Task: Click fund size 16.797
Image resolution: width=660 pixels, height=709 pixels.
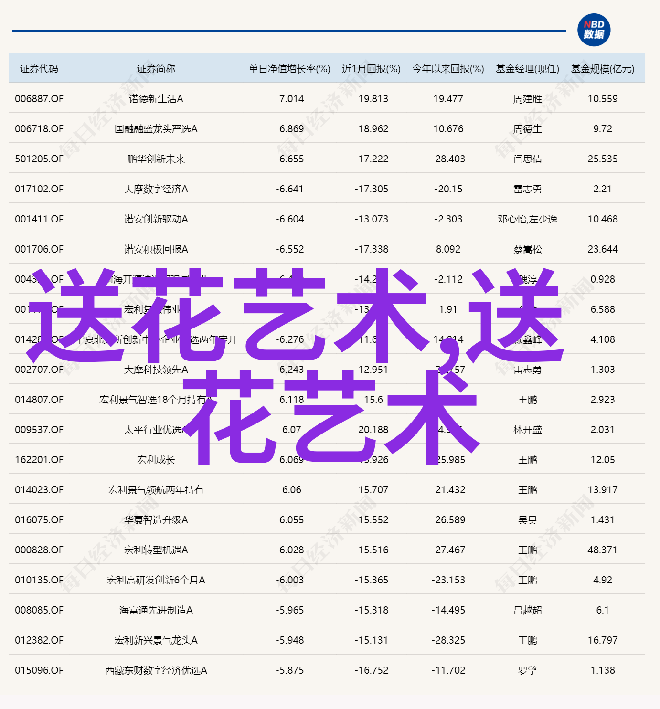Action: pos(603,640)
